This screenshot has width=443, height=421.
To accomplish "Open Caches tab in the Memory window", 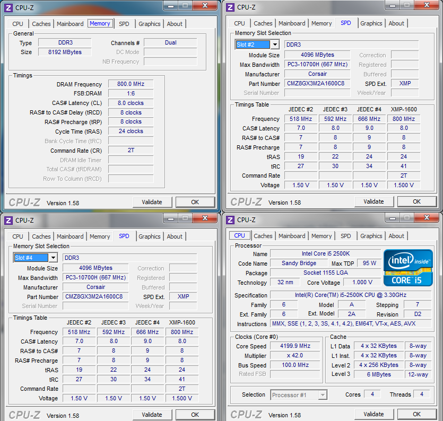I will tap(41, 24).
